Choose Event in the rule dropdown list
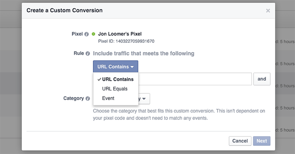The width and height of the screenshot is (295, 154). point(108,98)
